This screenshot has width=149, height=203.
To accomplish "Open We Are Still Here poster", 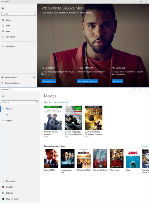I will (x=100, y=158).
